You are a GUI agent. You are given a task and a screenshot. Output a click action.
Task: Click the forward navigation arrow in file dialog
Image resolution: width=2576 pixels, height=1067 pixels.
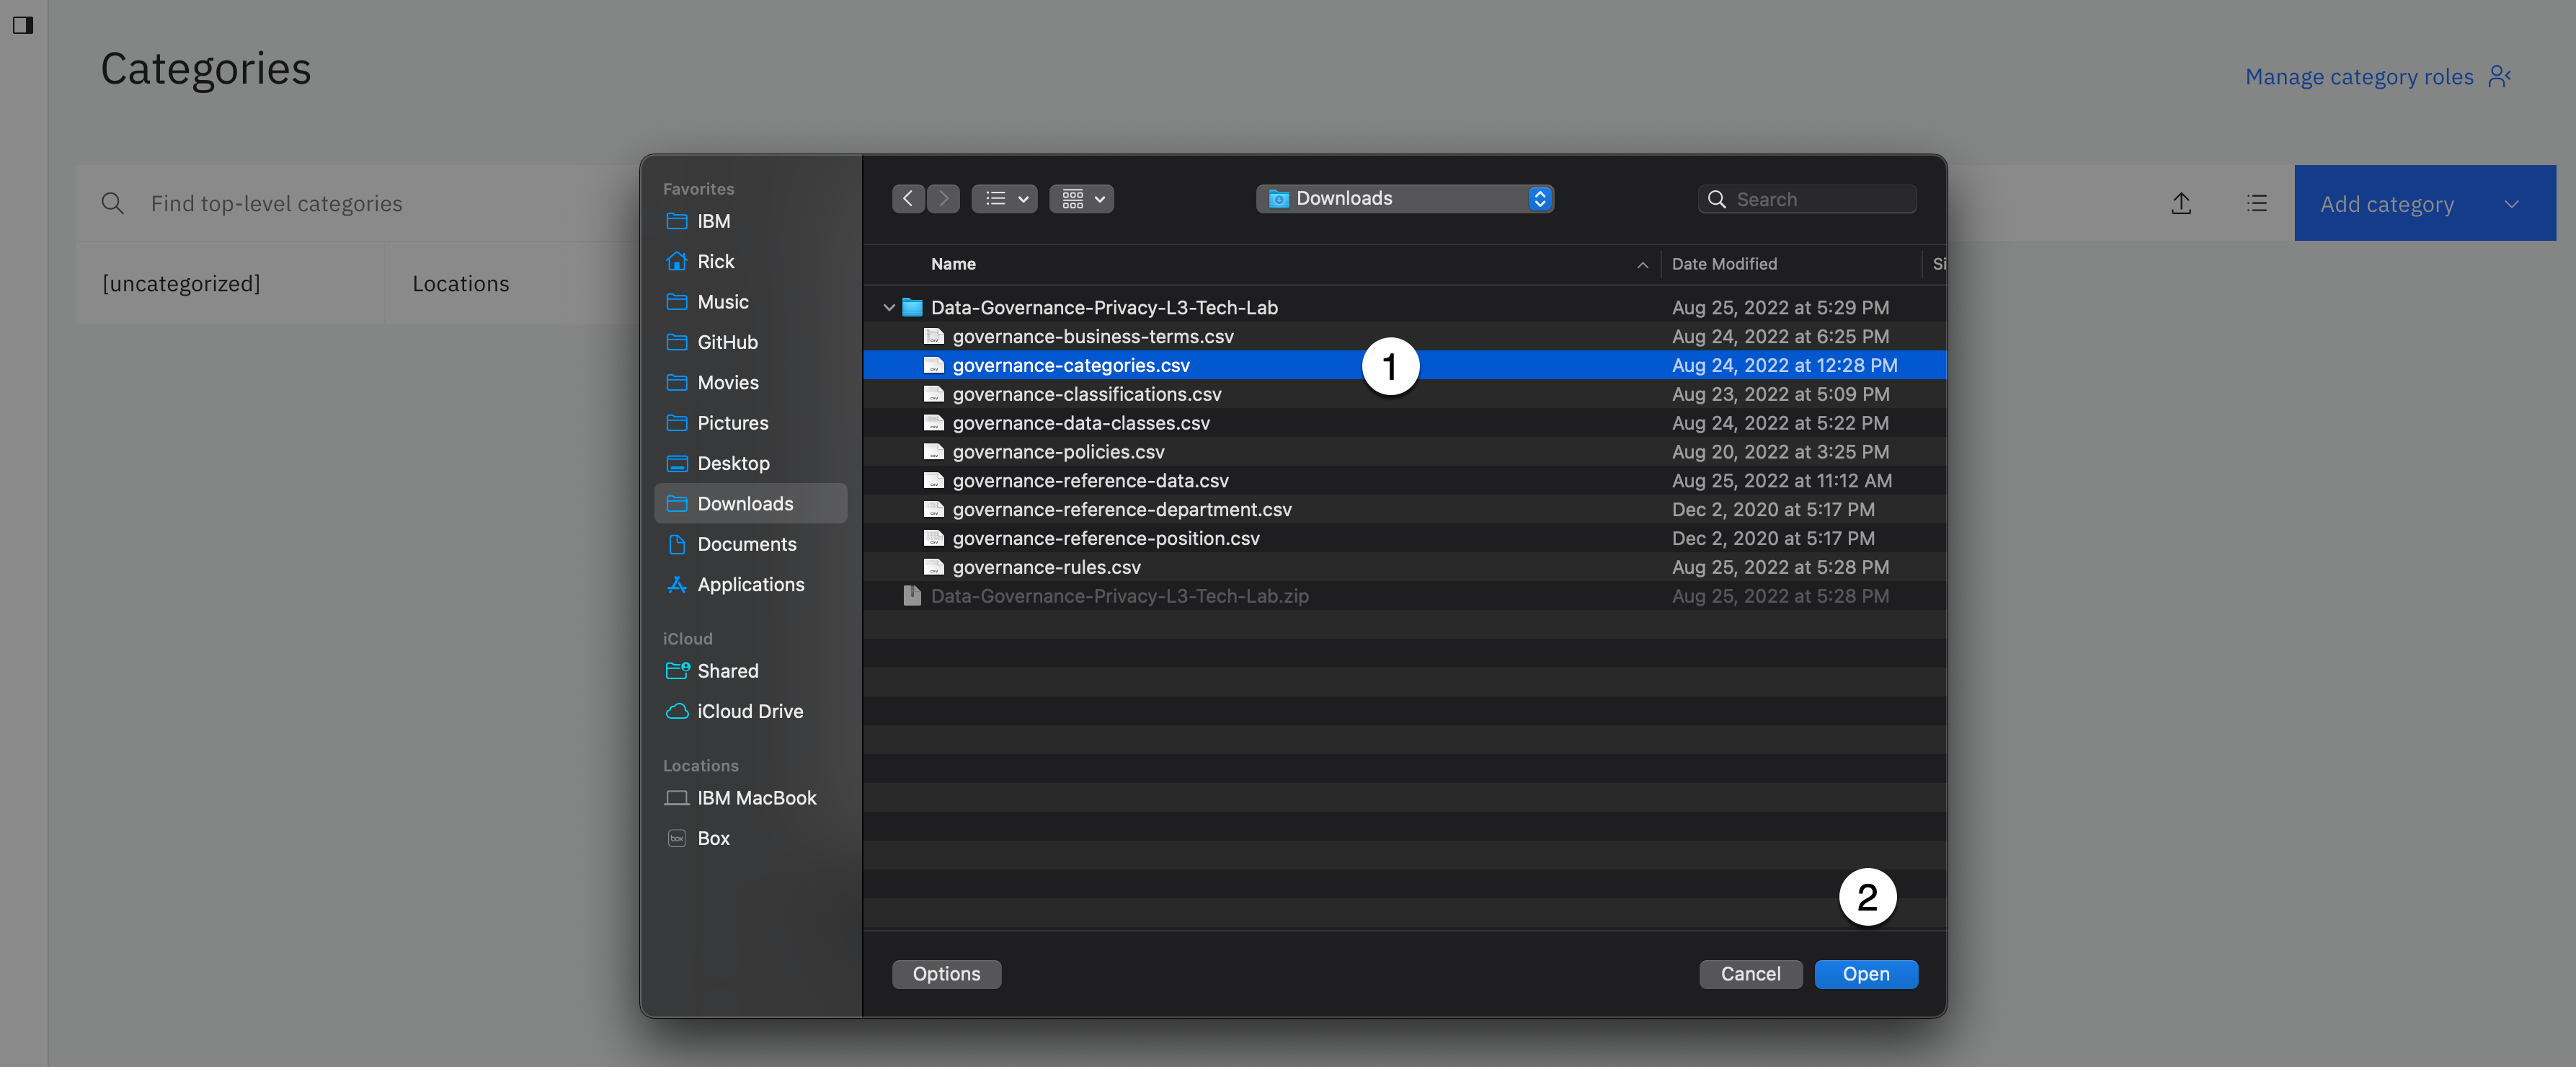pyautogui.click(x=943, y=199)
